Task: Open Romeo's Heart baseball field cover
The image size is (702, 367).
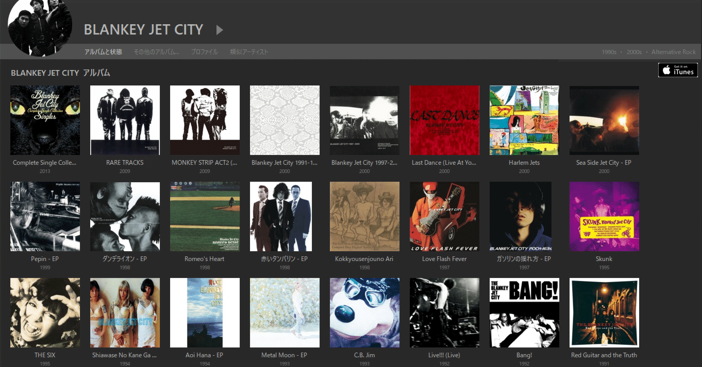Action: [x=205, y=216]
